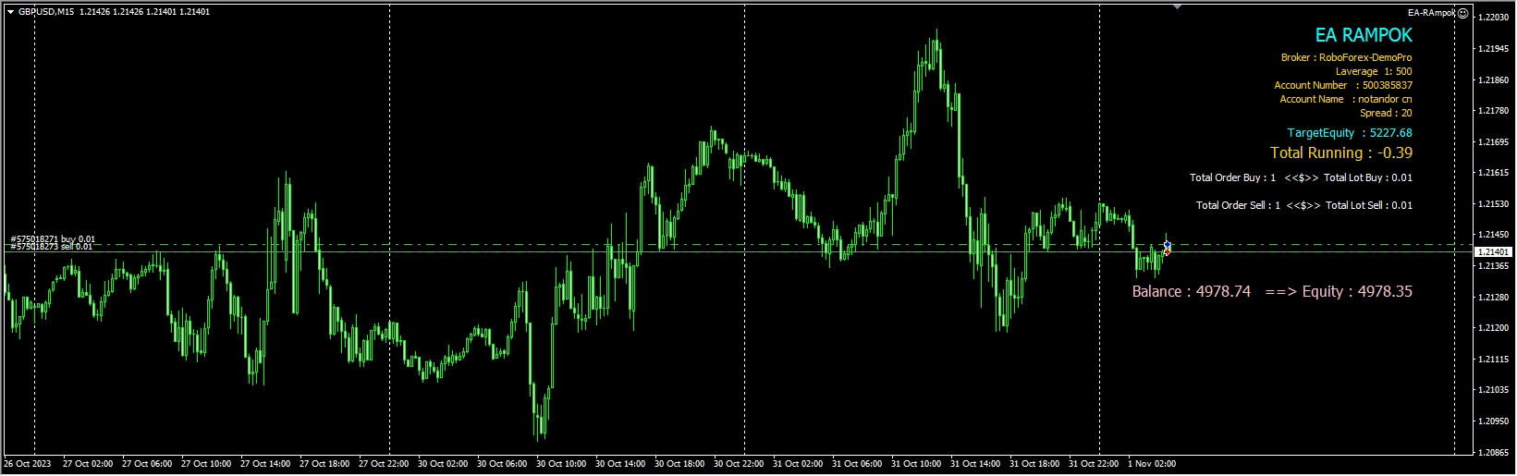Click the Total Running : -0.39 label
Image resolution: width=1517 pixels, height=476 pixels.
coord(1341,153)
